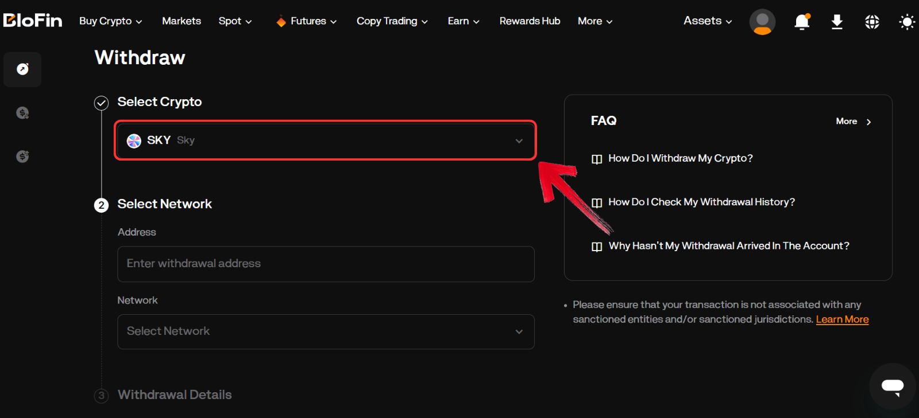The height and width of the screenshot is (418, 919).
Task: Click the download app icon
Action: coord(837,22)
